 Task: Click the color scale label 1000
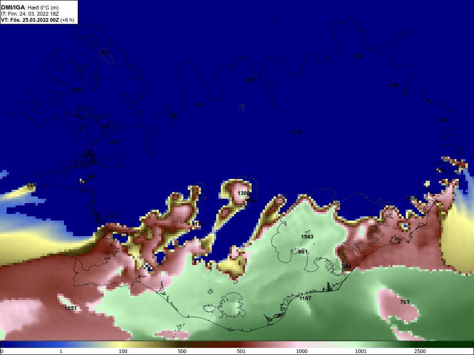301,351
